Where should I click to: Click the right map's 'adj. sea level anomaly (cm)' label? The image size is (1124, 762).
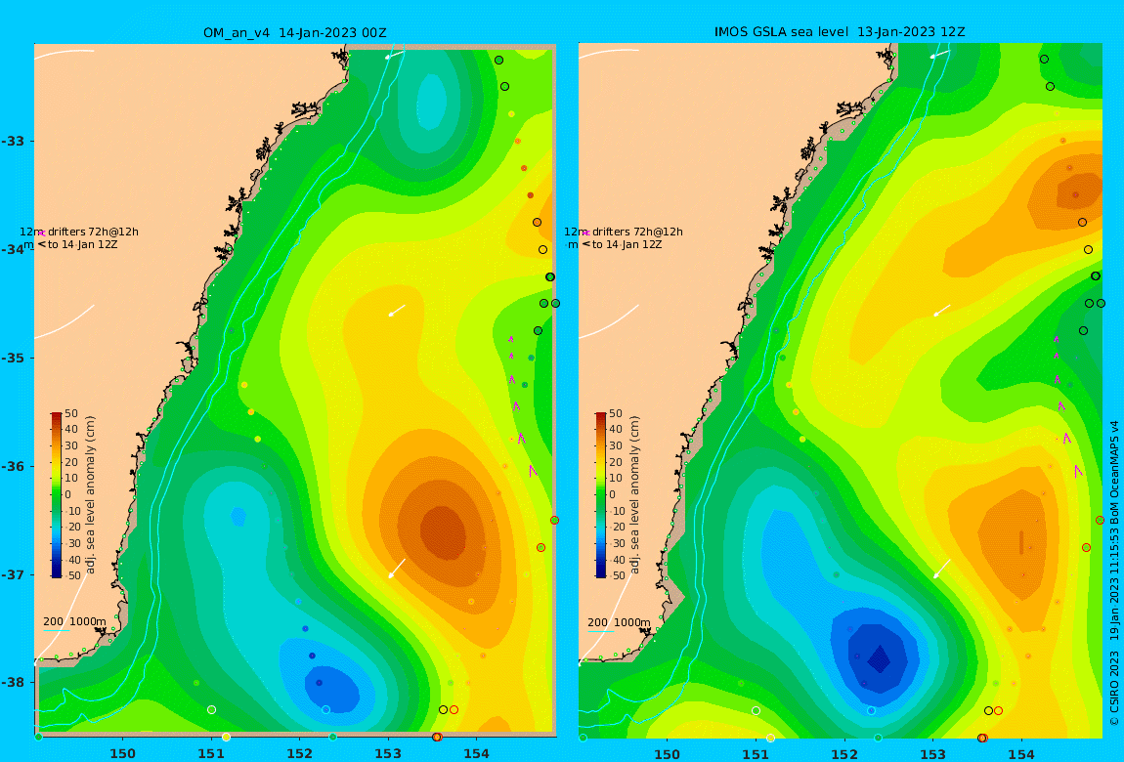634,495
